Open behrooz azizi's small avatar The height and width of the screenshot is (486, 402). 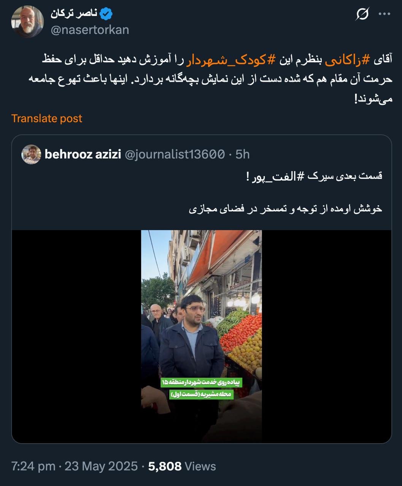point(31,154)
